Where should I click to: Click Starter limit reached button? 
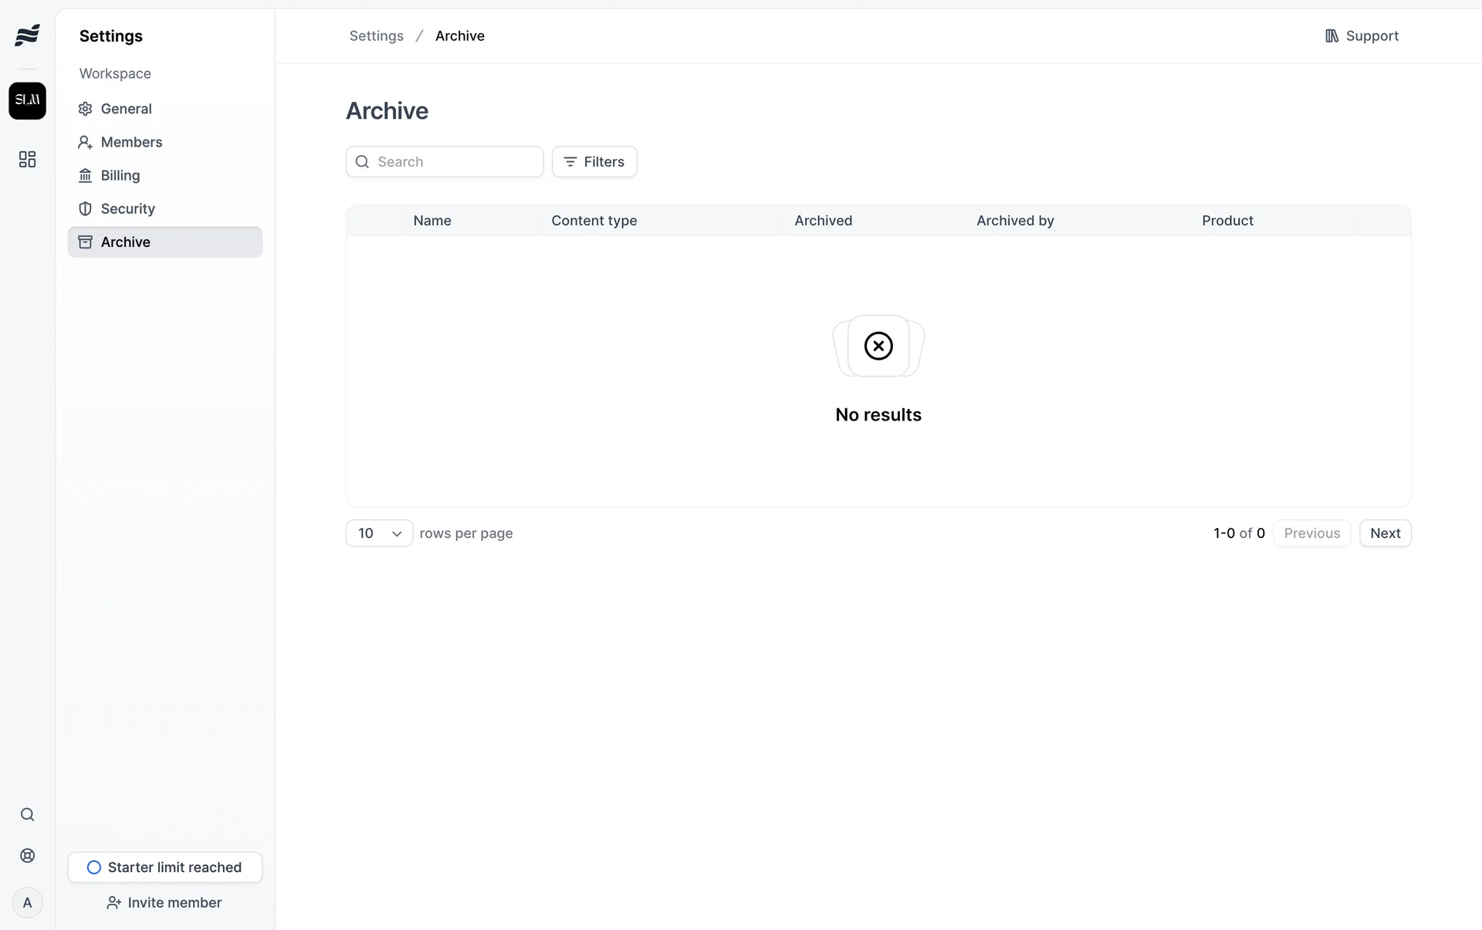pos(164,867)
